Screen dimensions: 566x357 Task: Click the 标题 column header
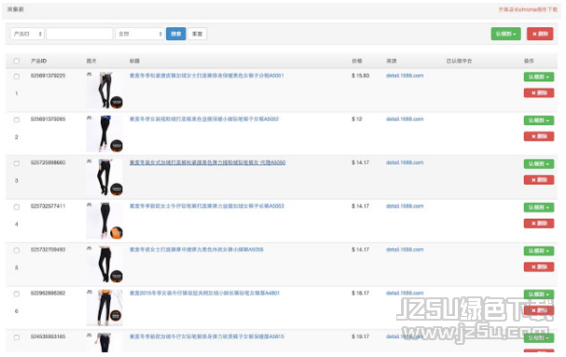click(x=134, y=61)
